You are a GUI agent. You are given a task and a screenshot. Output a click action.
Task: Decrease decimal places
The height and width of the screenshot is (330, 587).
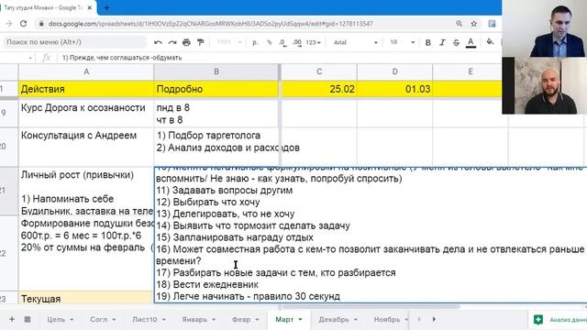pyautogui.click(x=282, y=43)
